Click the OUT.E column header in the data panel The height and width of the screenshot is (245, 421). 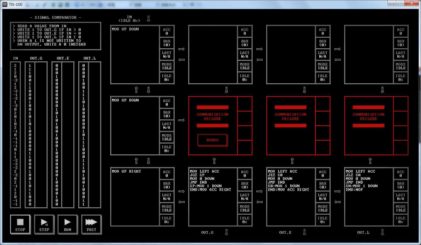63,58
